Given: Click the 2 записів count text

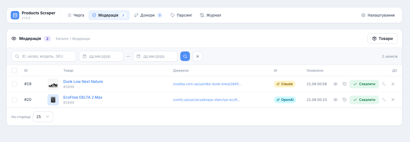Looking at the screenshot, I should tap(390, 57).
